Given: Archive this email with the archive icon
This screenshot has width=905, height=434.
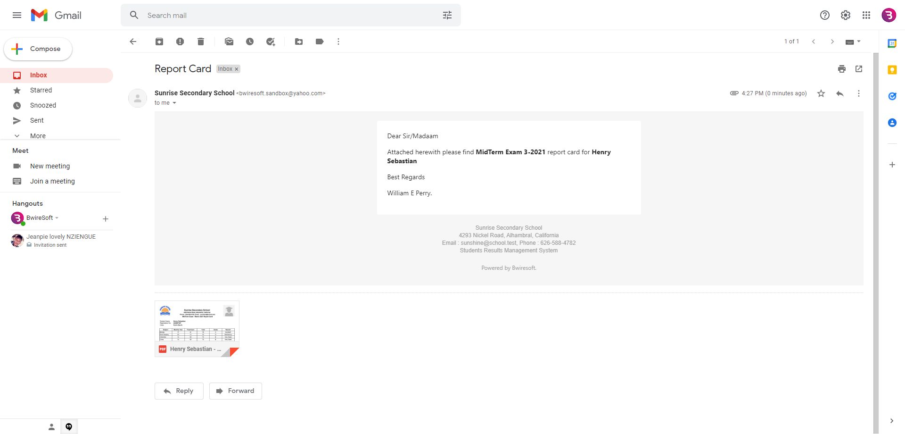Looking at the screenshot, I should [x=159, y=42].
